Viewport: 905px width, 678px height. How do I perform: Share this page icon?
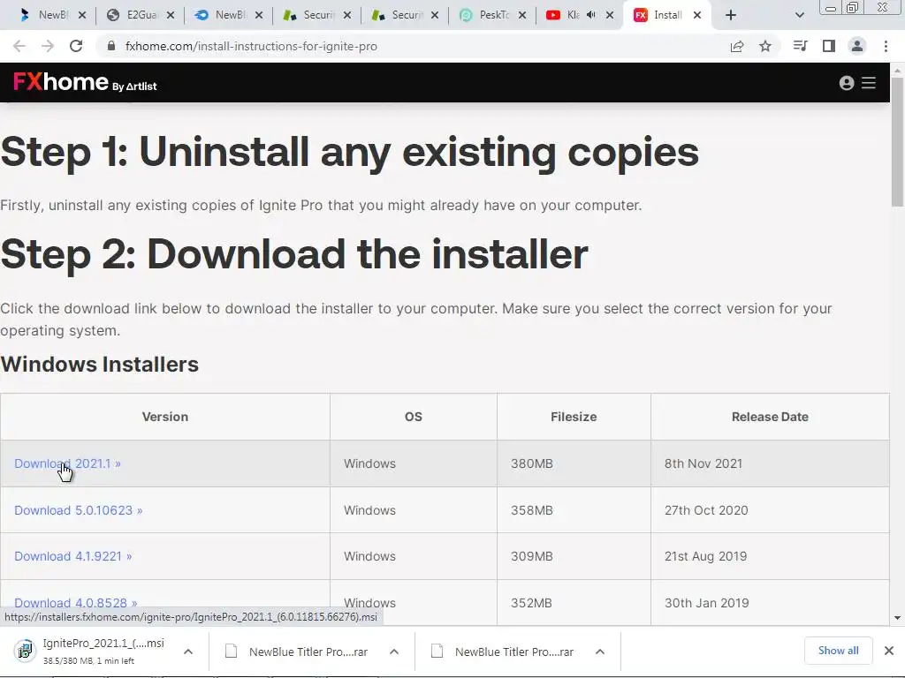coord(737,46)
